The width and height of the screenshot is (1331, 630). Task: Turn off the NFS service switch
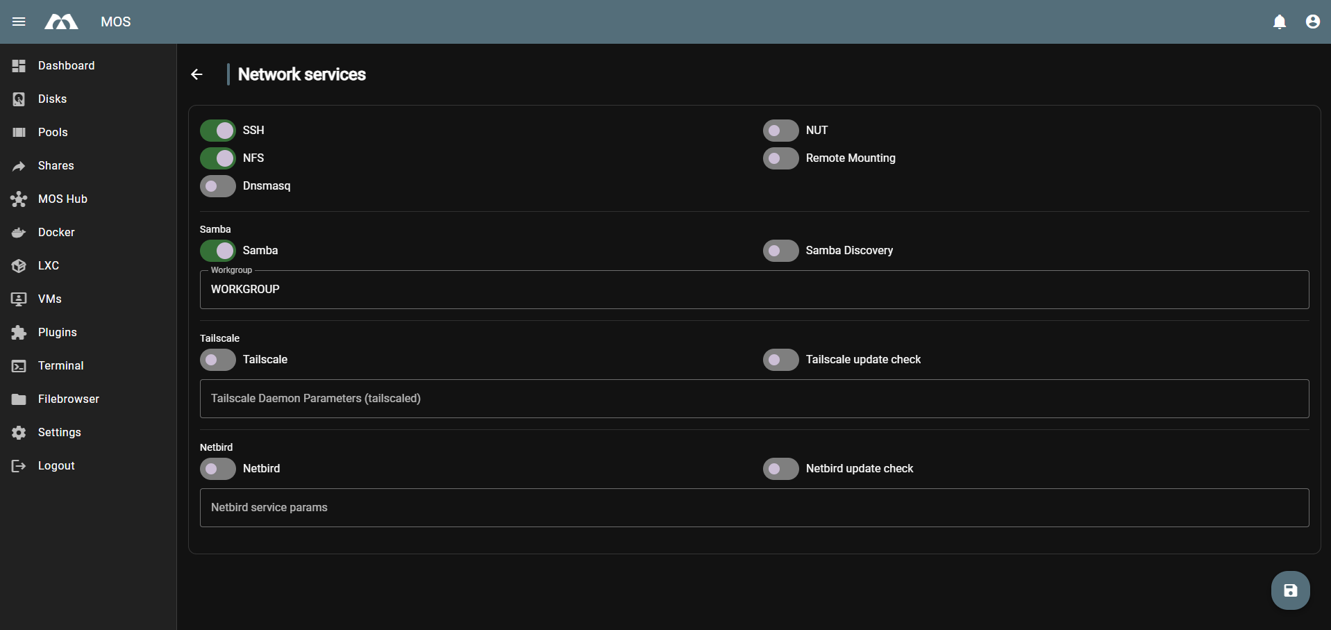[x=218, y=158]
